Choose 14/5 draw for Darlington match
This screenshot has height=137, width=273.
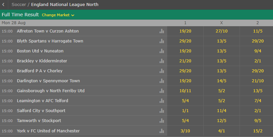click(x=222, y=81)
